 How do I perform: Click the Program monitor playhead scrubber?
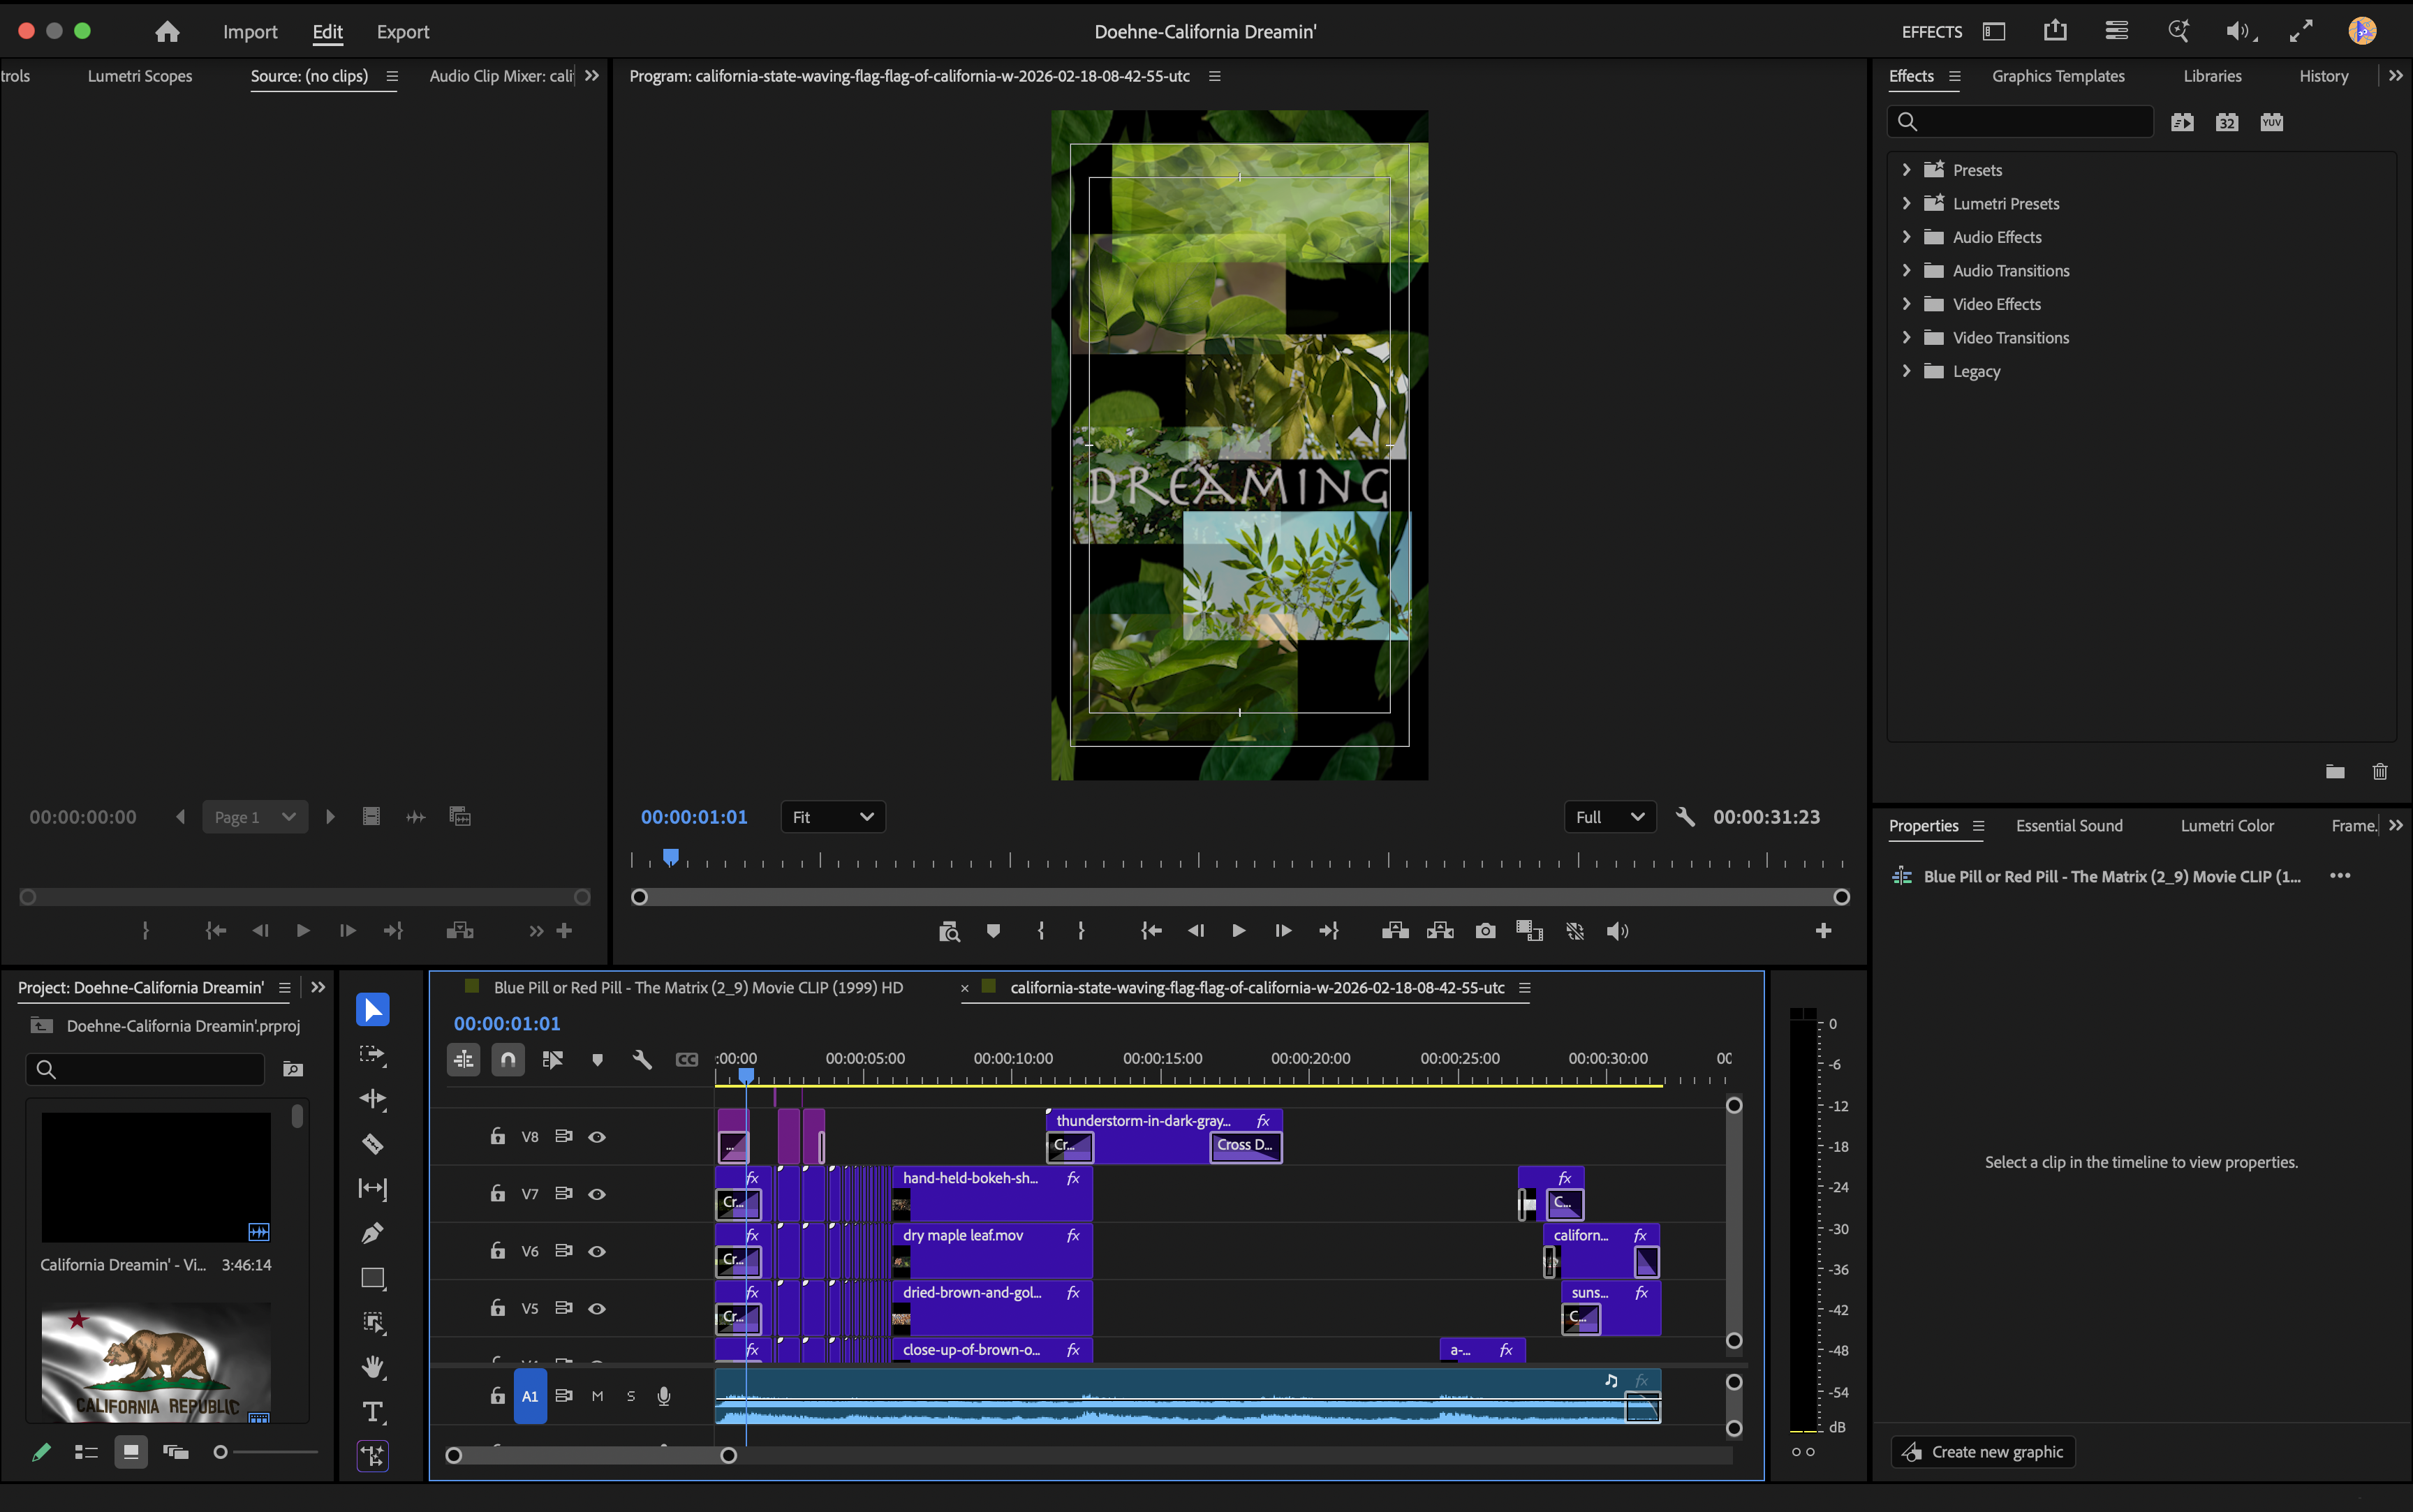(x=671, y=857)
